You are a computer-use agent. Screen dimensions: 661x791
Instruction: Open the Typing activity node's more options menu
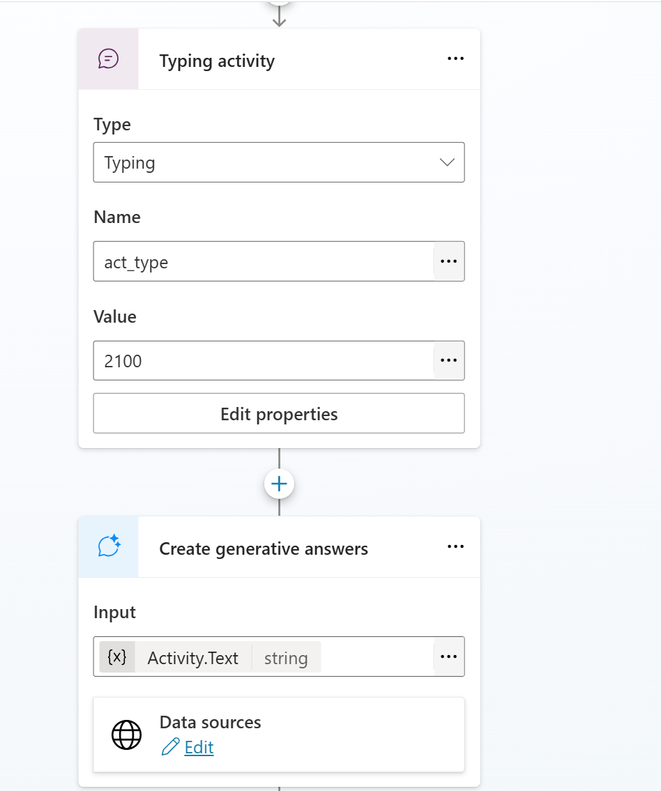pyautogui.click(x=455, y=59)
